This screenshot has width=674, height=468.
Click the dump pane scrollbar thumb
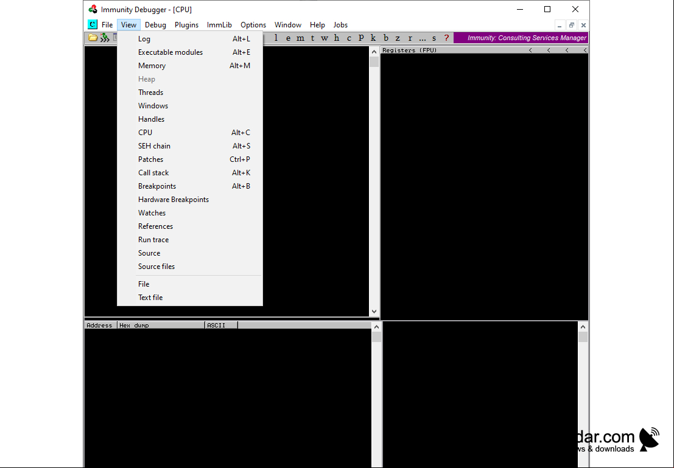tap(376, 337)
